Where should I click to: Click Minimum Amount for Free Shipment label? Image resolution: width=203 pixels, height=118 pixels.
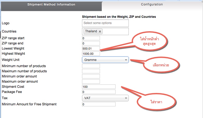[x=29, y=104]
